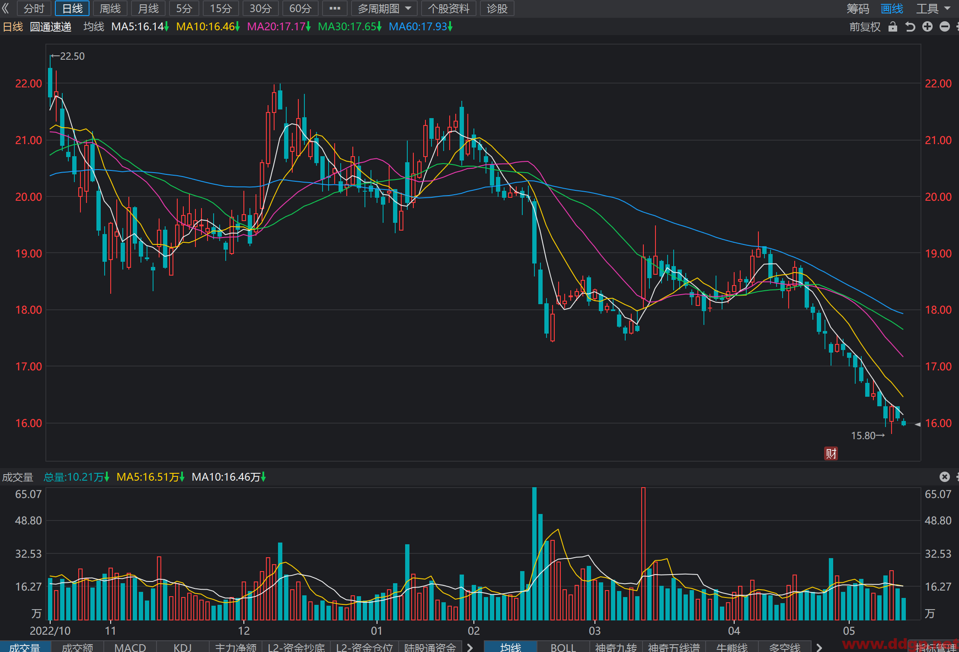Toggle the 筹码 chip distribution panel
Viewport: 959px width, 652px height.
tap(858, 9)
